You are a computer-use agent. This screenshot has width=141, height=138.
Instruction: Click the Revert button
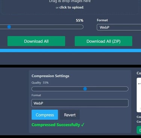(70, 115)
